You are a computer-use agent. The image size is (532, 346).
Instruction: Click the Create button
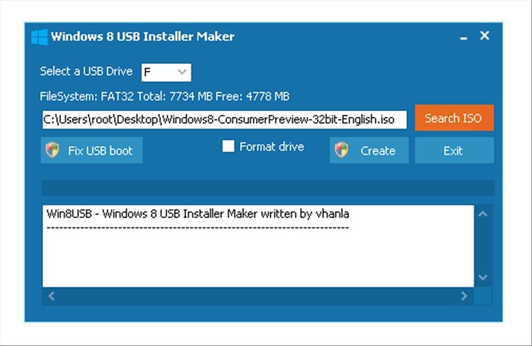(369, 150)
